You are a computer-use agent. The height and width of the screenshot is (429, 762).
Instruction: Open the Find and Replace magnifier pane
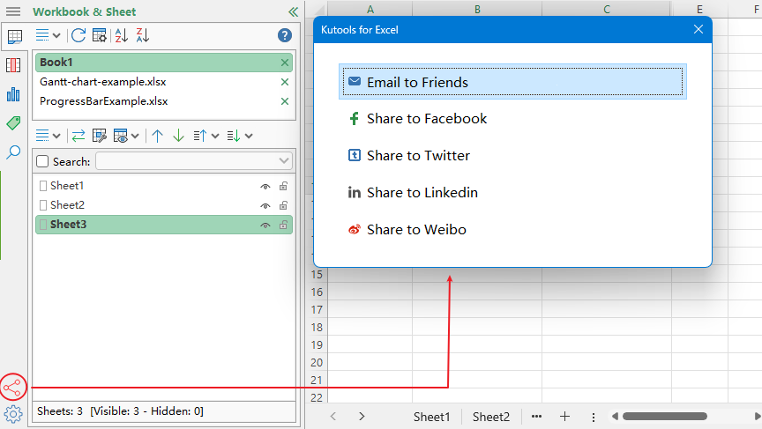(x=13, y=152)
